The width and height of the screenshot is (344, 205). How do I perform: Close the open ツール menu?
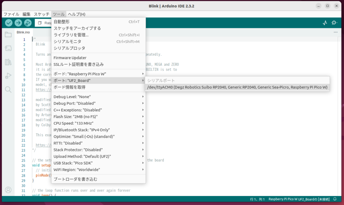[58, 14]
